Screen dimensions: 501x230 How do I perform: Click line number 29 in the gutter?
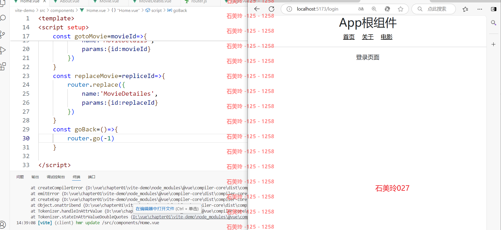tap(26, 129)
